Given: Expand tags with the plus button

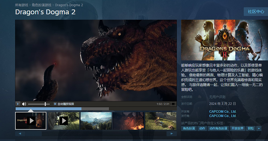Looking at the screenshot, I should (x=259, y=129).
